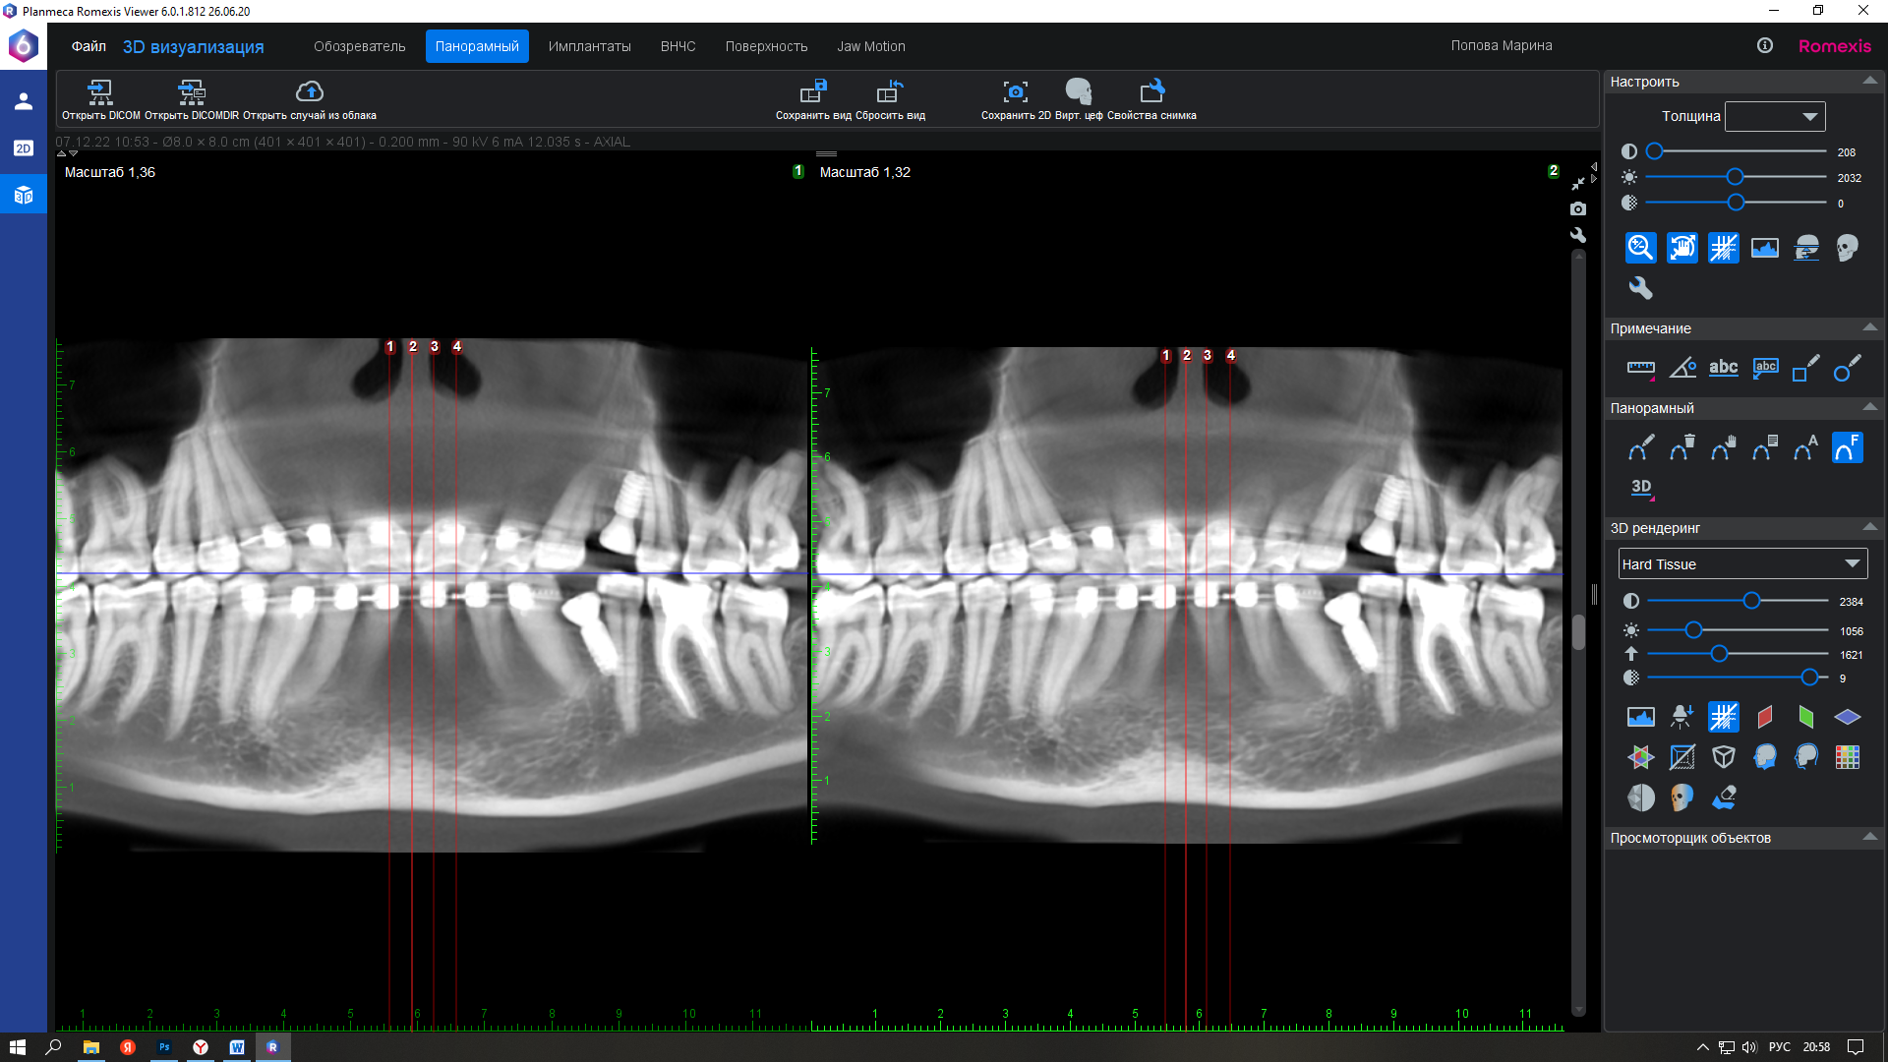
Task: Open Толщина thickness dropdown
Action: click(1775, 116)
